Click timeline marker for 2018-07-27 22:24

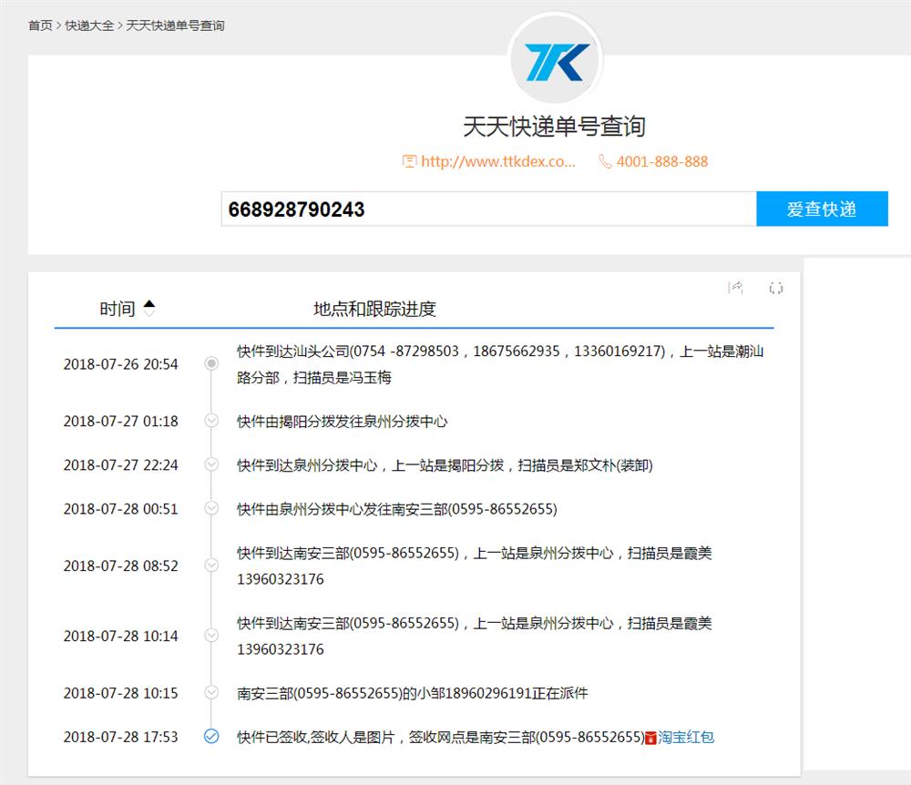click(211, 464)
